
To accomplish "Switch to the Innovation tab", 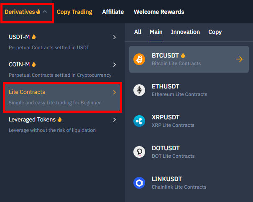I will coord(185,32).
